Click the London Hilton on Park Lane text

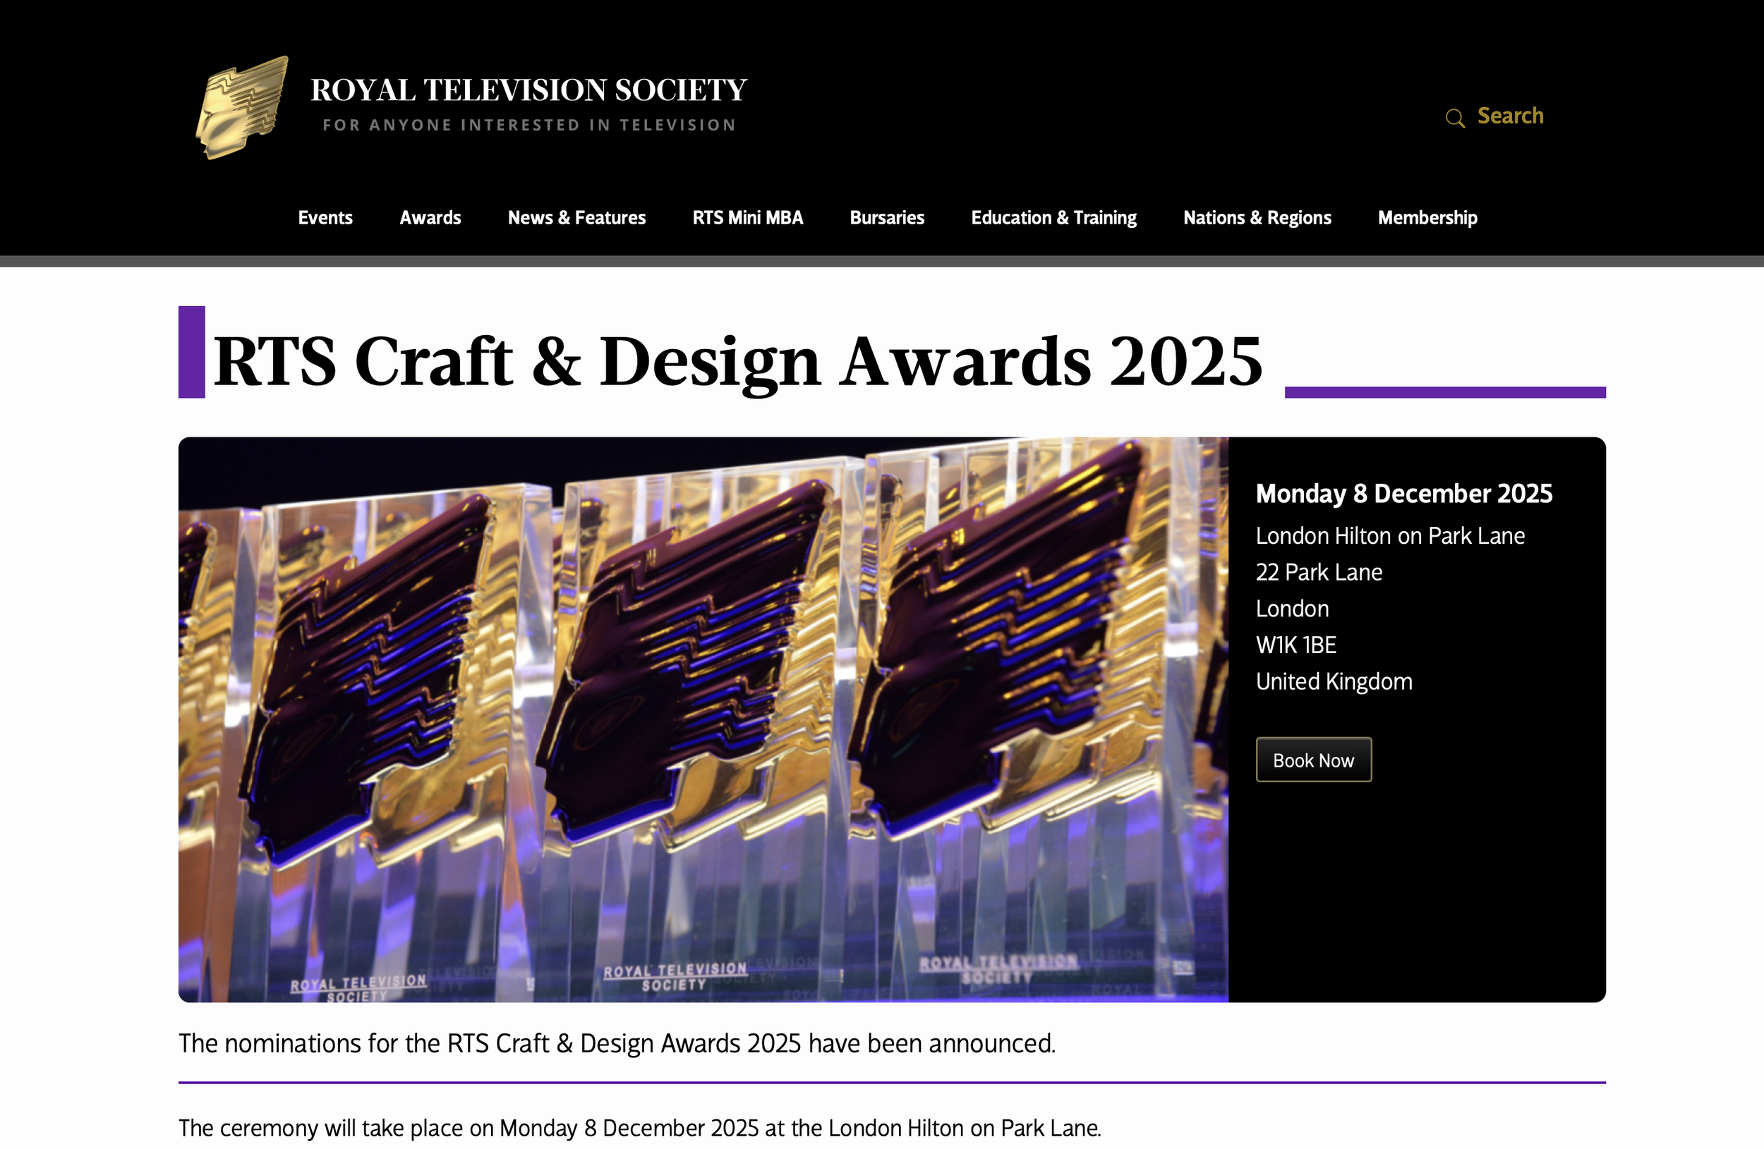point(1390,535)
